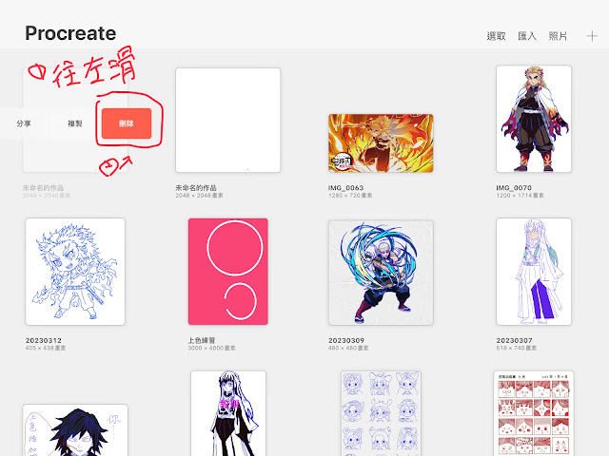The image size is (609, 456).
Task: Tap the 20230312 artwork name
Action: [x=44, y=340]
